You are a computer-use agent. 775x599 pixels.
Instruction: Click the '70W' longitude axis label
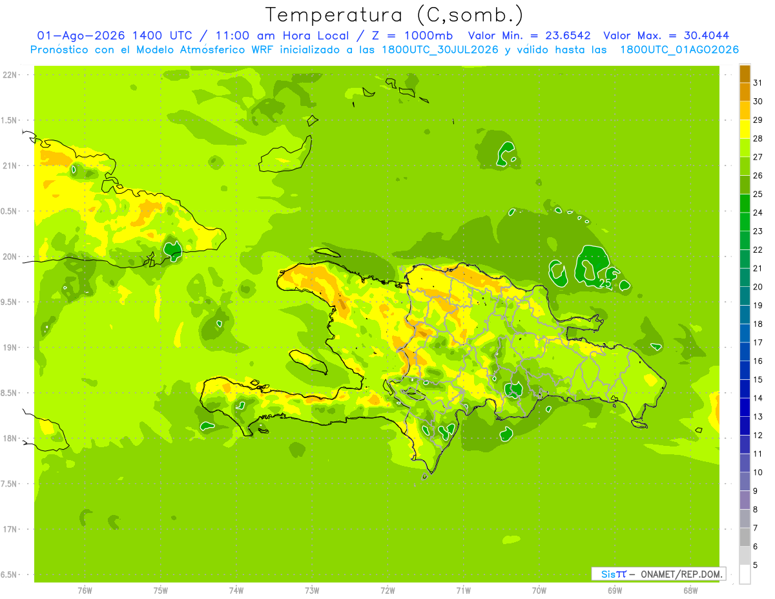[x=539, y=591]
